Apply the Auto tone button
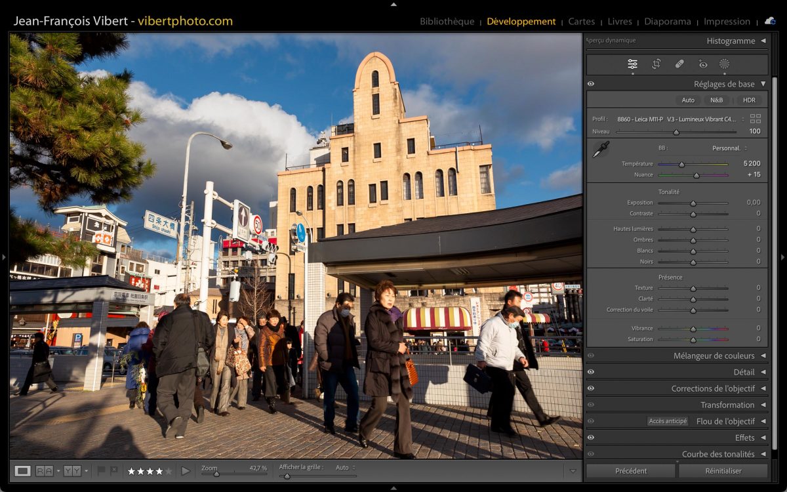 tap(688, 100)
